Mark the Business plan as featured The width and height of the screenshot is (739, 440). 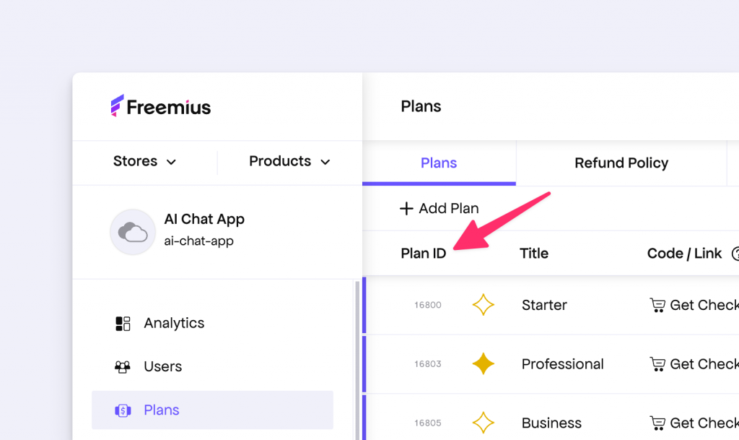coord(484,423)
